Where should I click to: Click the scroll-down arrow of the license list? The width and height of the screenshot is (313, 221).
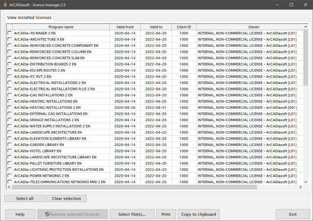pos(305,182)
